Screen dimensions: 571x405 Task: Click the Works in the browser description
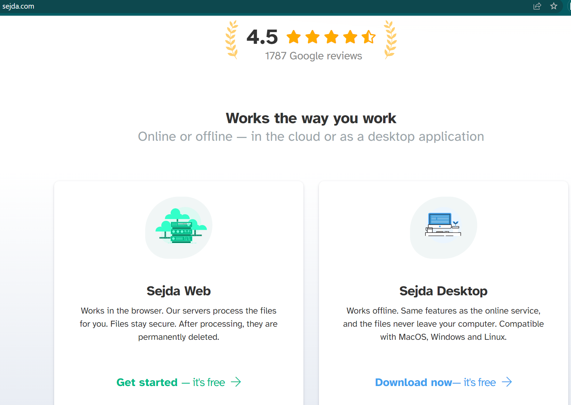tap(179, 324)
